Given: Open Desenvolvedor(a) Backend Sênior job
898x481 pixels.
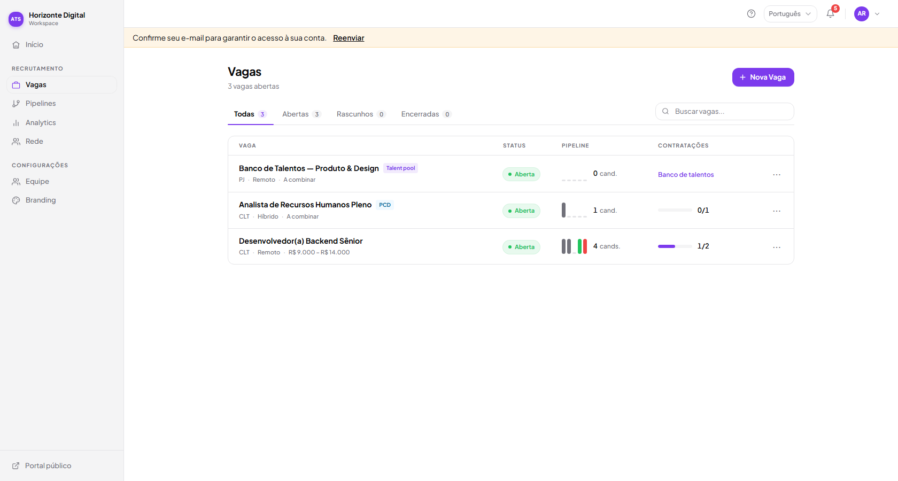Looking at the screenshot, I should (301, 241).
